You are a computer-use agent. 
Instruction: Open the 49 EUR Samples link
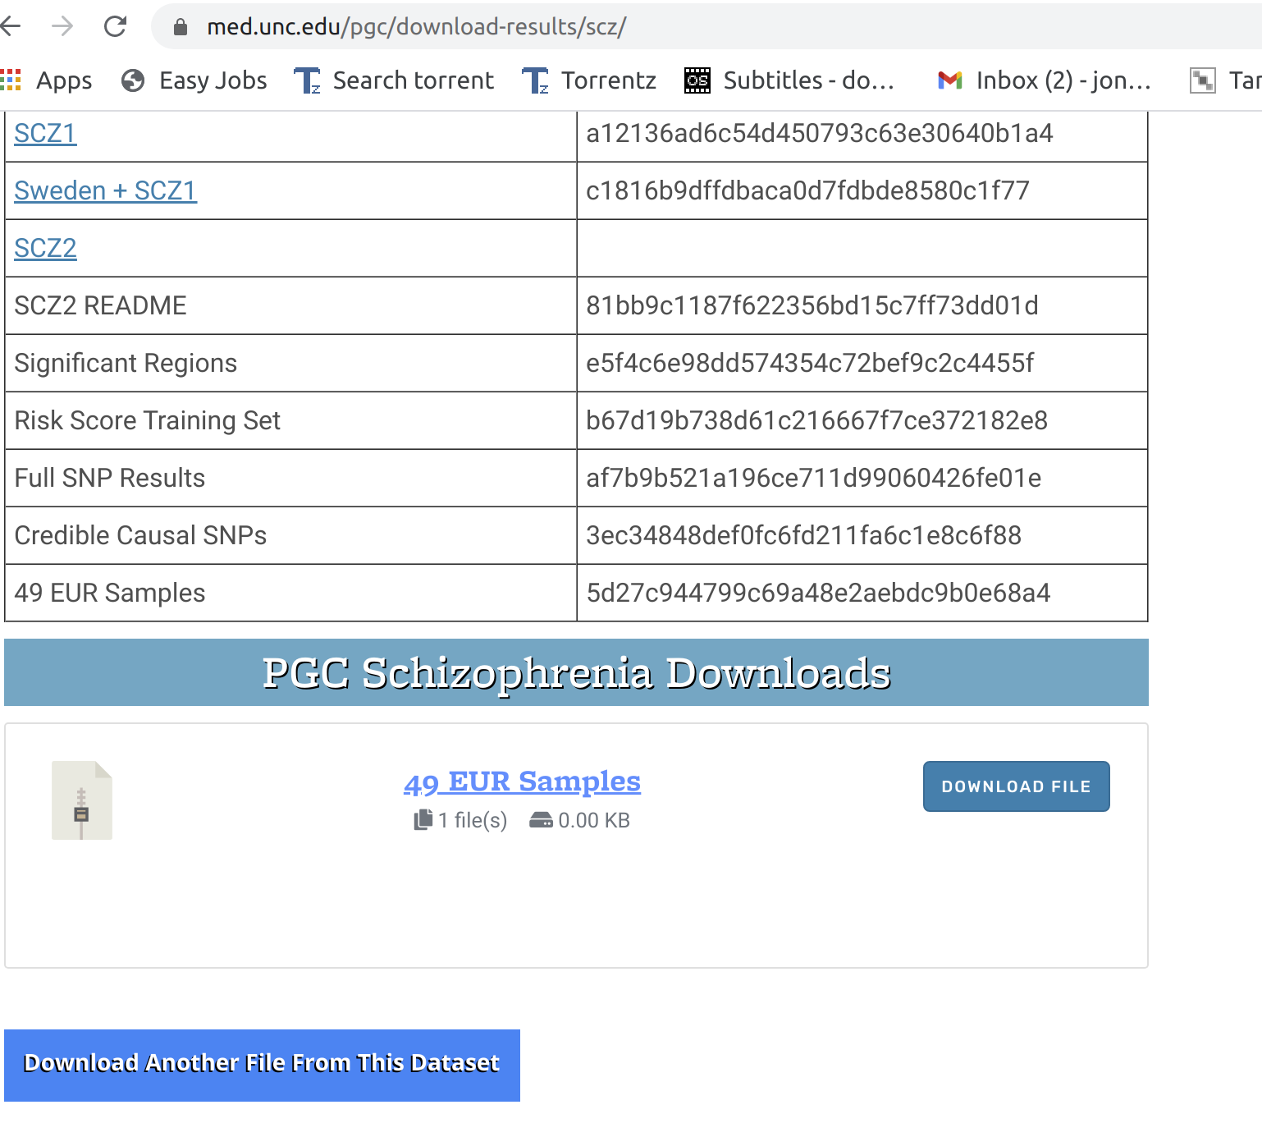tap(523, 782)
